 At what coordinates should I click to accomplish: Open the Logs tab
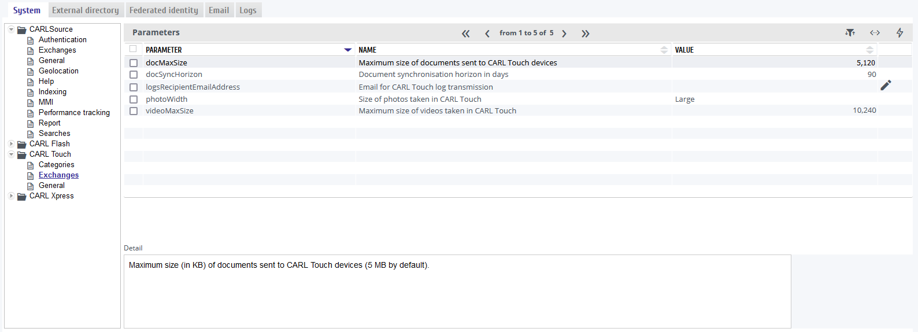pos(248,10)
